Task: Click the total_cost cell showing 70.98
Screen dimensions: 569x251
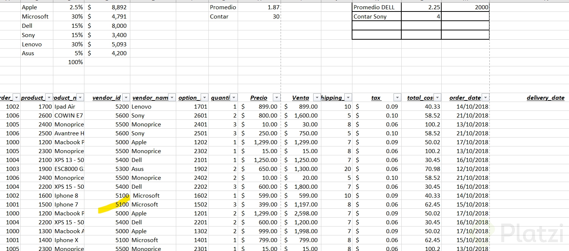Action: 421,169
